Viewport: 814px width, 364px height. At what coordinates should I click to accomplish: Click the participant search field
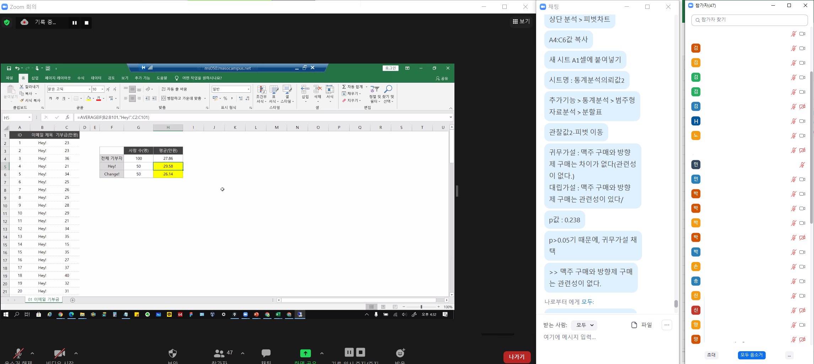(749, 20)
